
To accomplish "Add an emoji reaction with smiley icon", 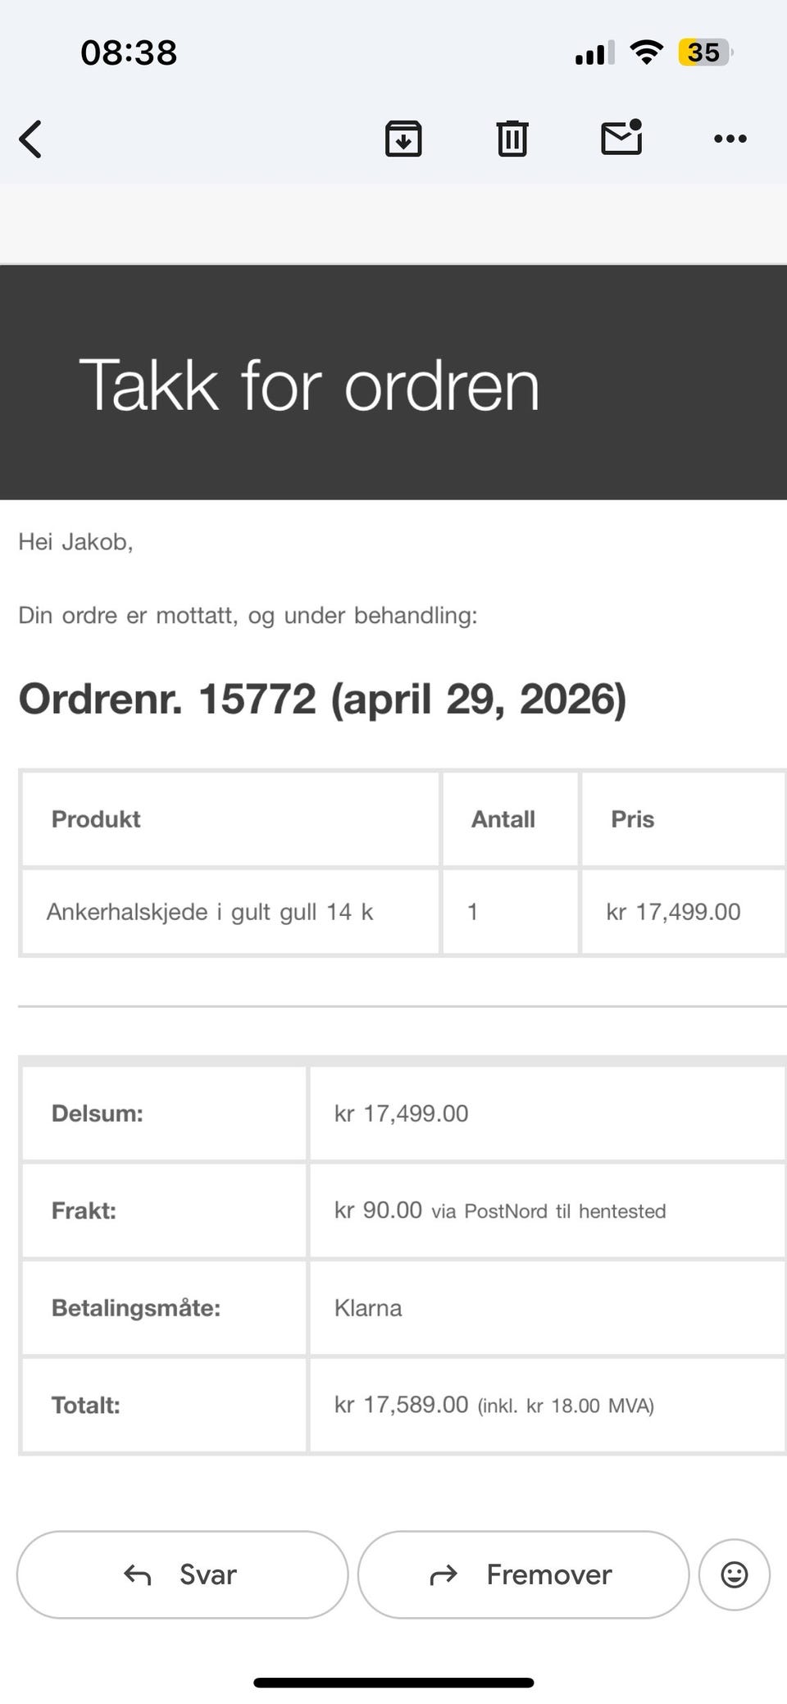I will (x=734, y=1574).
